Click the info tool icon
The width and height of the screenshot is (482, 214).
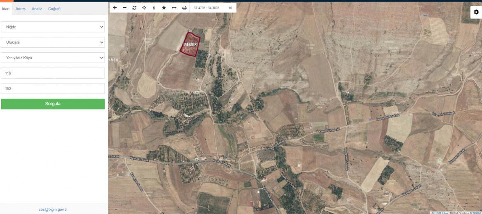click(154, 8)
